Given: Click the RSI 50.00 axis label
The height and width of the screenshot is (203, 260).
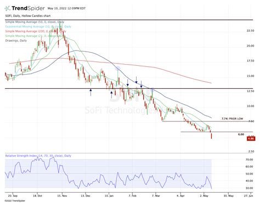Looking at the screenshot, I should pos(249,174).
